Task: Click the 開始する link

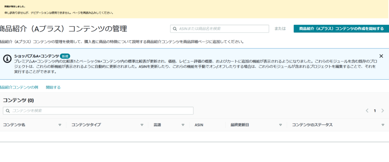Action: (53, 87)
